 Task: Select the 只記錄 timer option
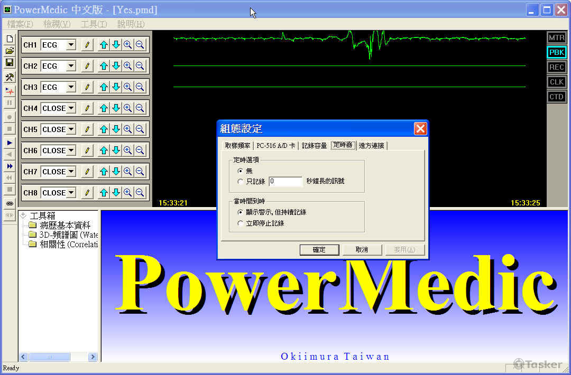pos(241,181)
